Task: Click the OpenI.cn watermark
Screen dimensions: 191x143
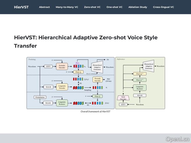Action: (177, 139)
